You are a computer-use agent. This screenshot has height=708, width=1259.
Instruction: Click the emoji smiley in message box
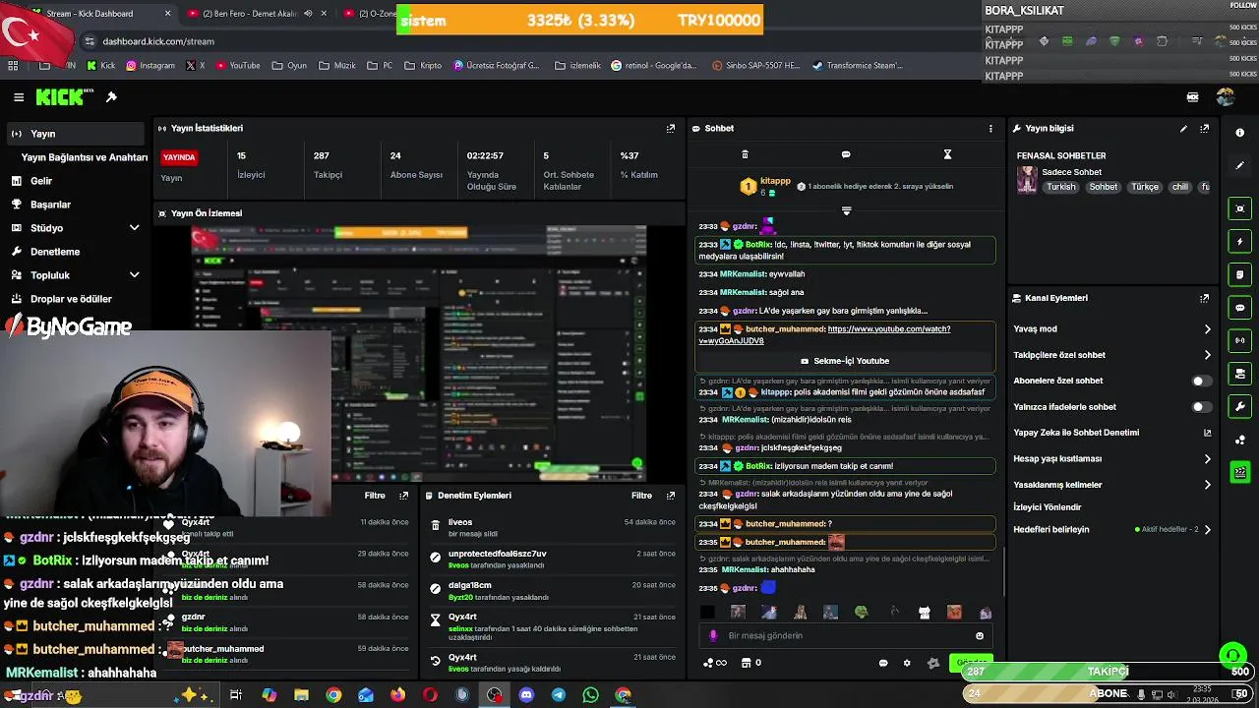click(x=980, y=636)
